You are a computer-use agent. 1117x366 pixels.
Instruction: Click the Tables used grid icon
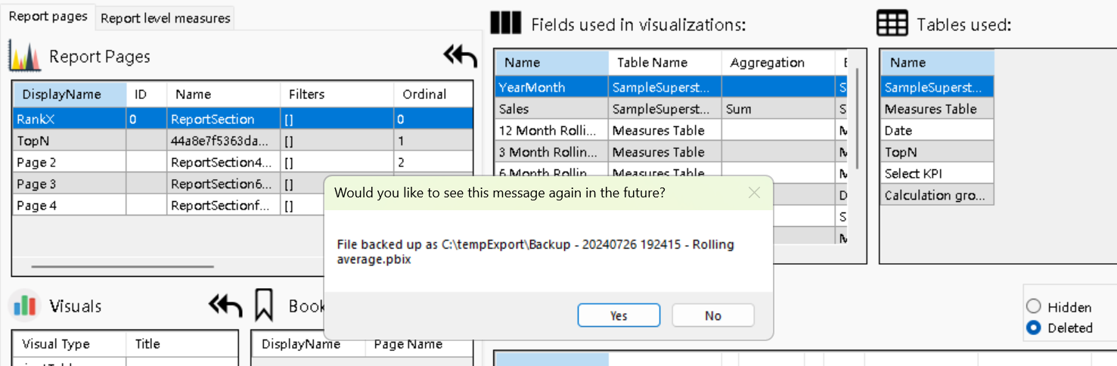pyautogui.click(x=892, y=23)
